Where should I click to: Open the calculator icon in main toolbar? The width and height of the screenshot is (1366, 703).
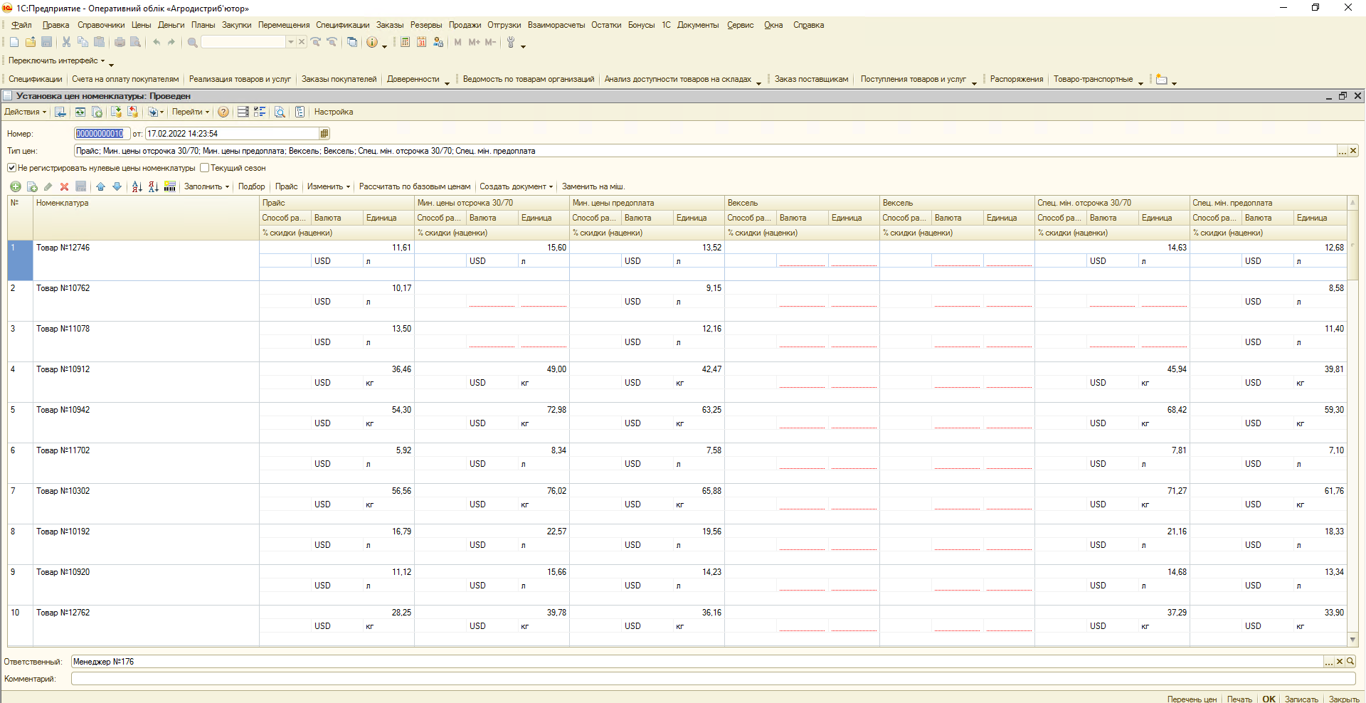coord(405,43)
